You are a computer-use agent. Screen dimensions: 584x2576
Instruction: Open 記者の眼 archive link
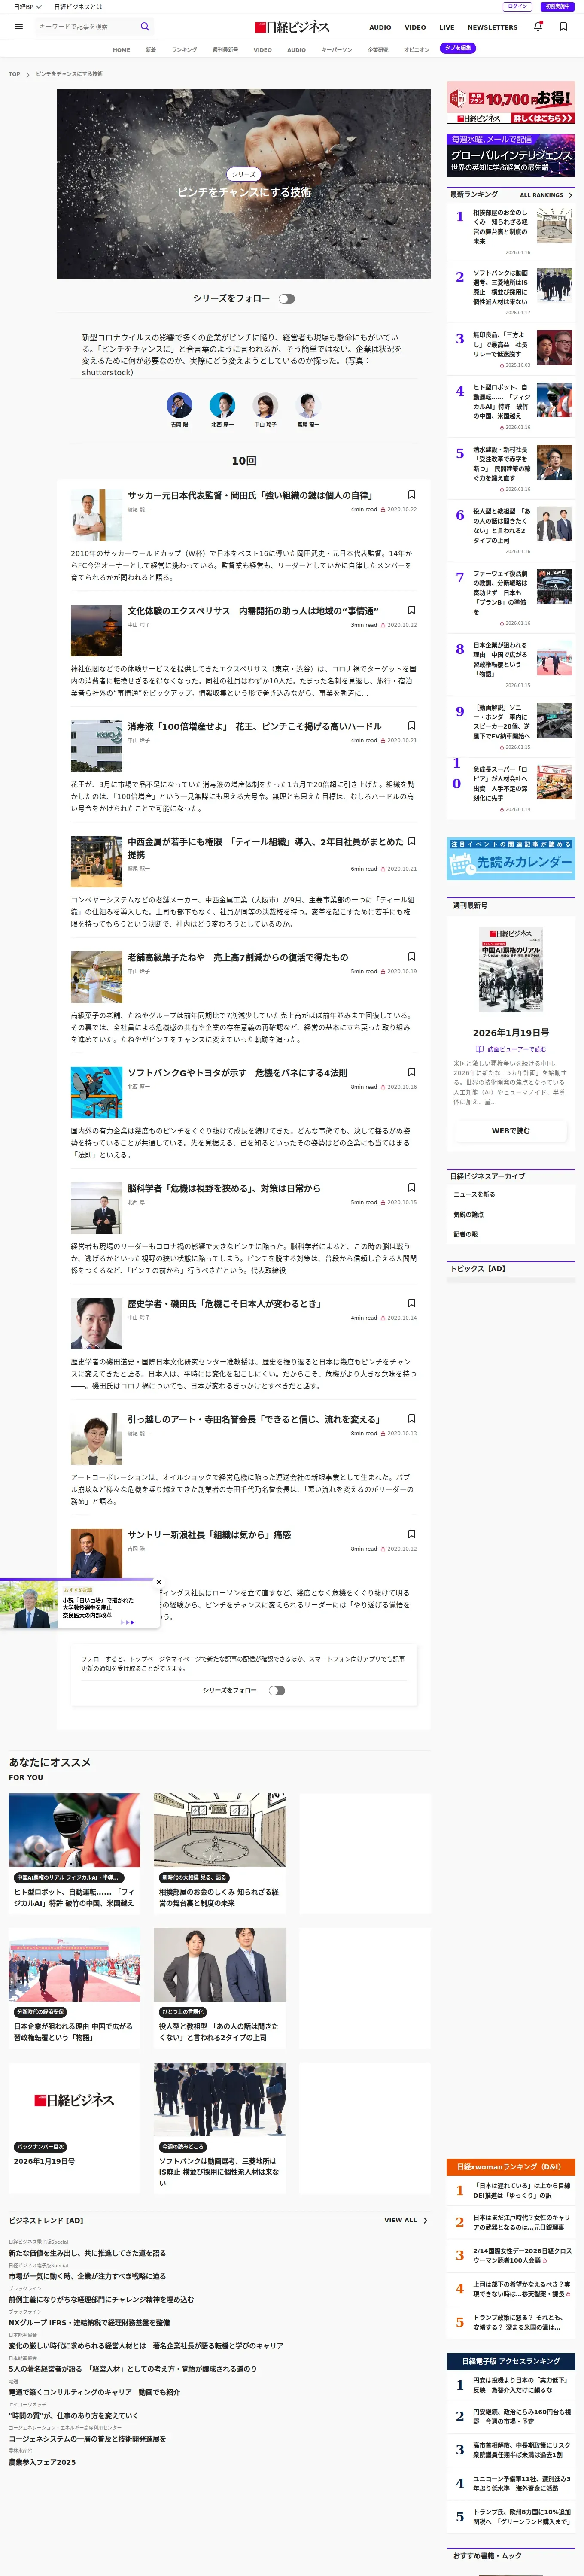pyautogui.click(x=465, y=1234)
